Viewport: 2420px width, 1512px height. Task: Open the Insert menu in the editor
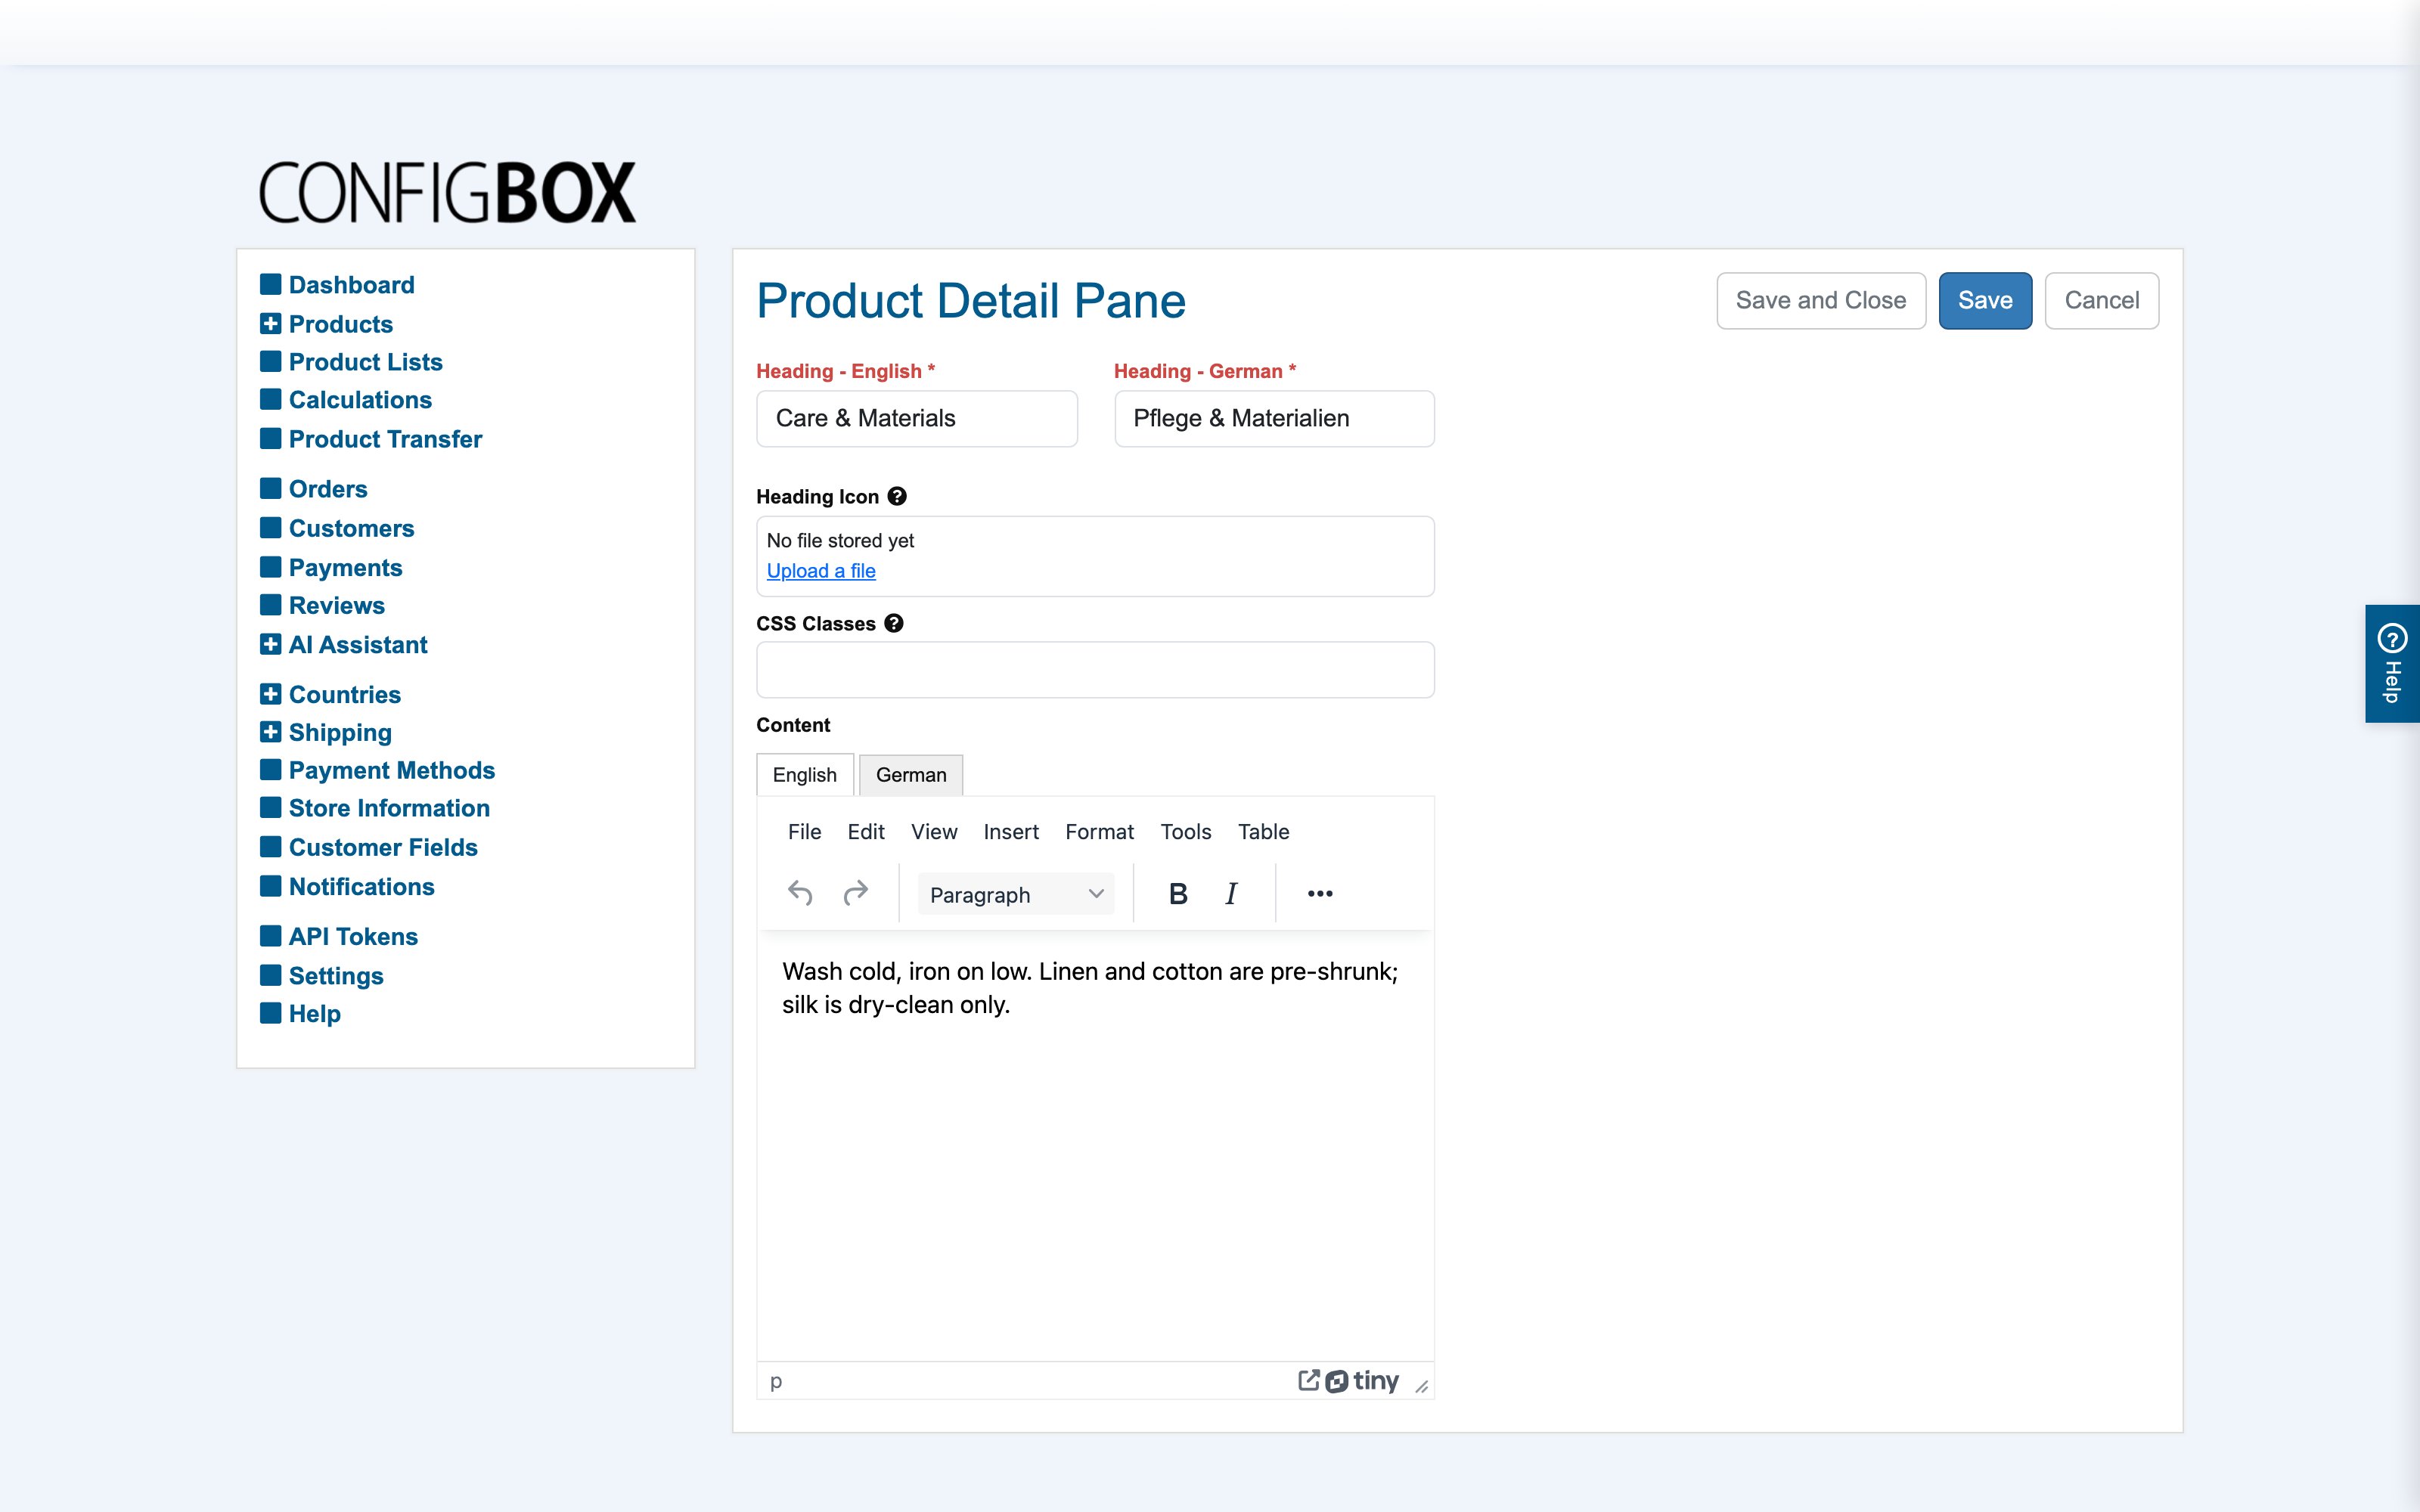point(1011,831)
